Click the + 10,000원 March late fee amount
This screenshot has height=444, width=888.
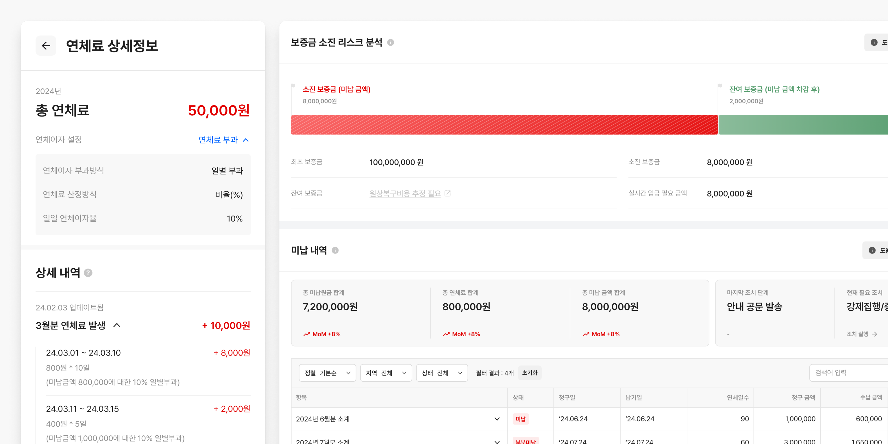click(226, 325)
